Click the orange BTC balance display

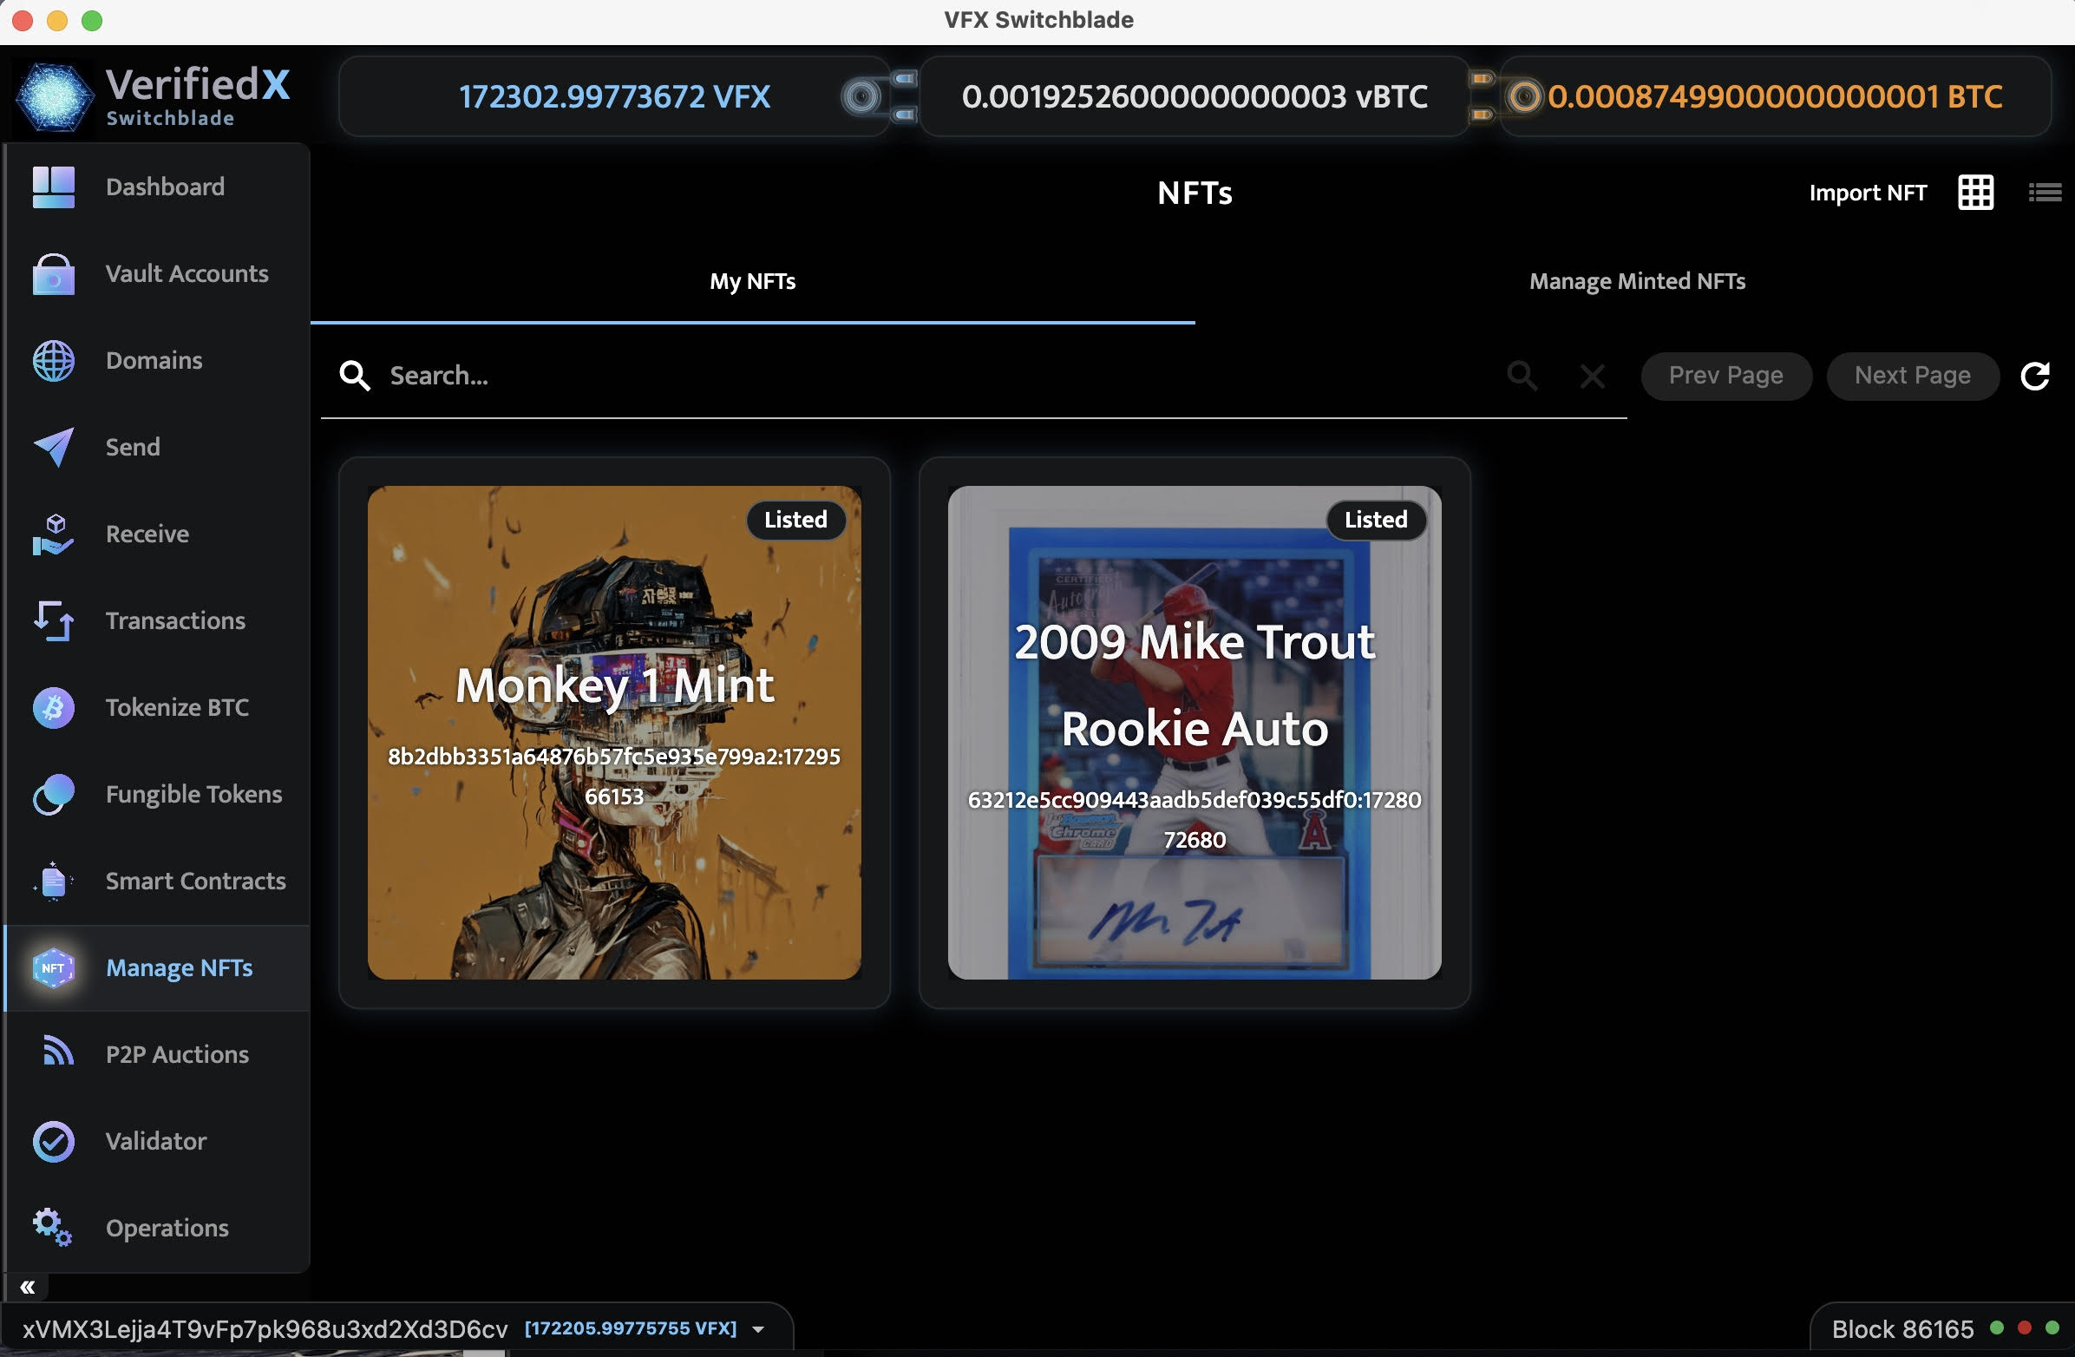tap(1775, 96)
